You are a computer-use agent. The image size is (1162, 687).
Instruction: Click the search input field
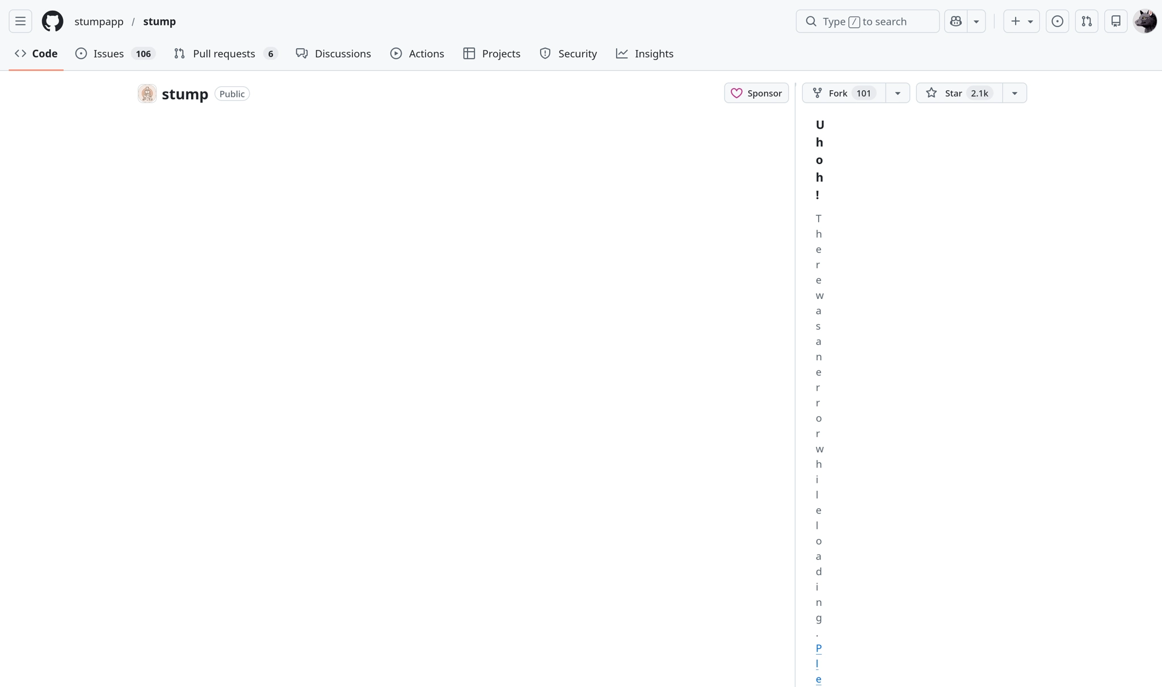coord(866,21)
